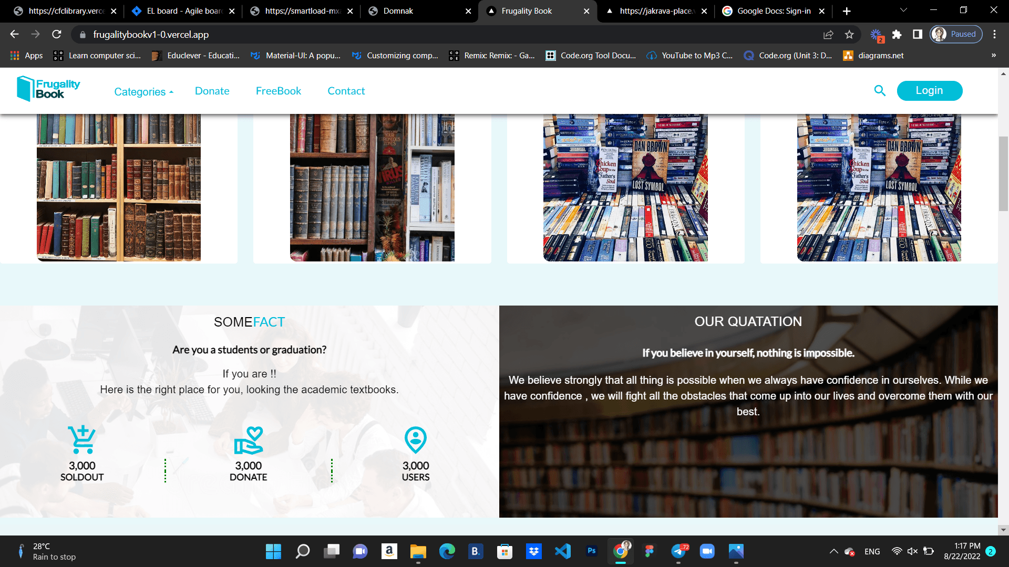View site info via the lock icon
The height and width of the screenshot is (567, 1009).
click(x=83, y=35)
